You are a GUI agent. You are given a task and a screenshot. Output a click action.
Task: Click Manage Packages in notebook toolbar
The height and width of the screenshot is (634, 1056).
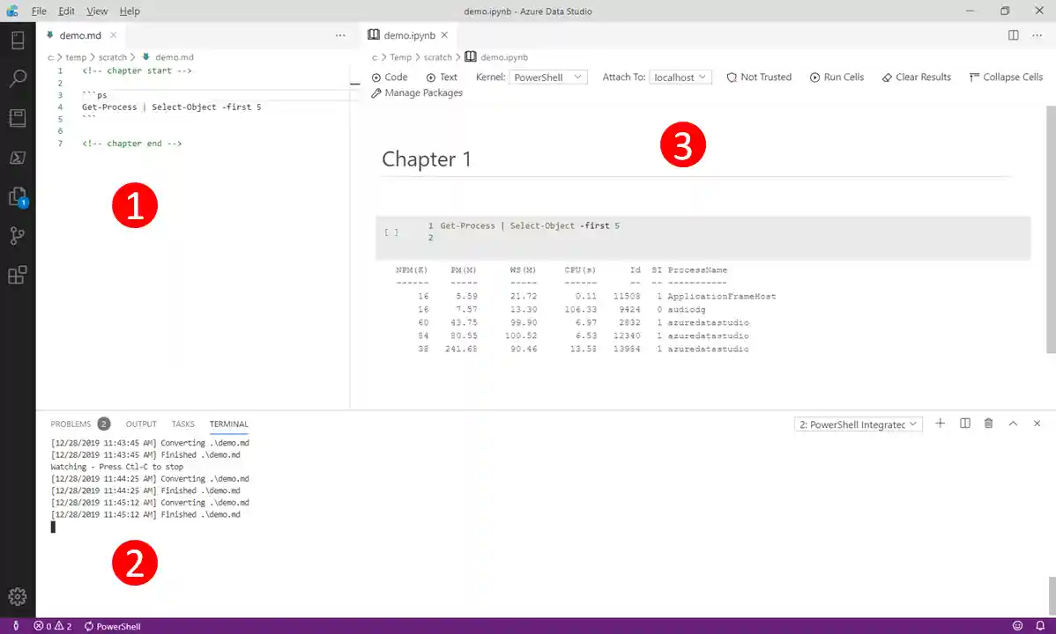click(417, 93)
